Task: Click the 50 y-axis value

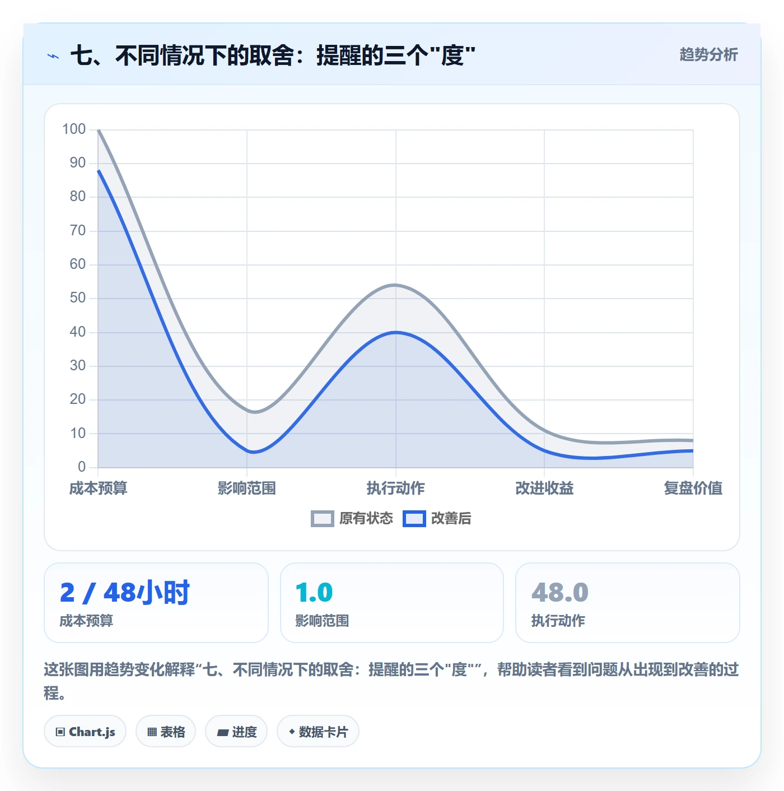Action: tap(78, 298)
